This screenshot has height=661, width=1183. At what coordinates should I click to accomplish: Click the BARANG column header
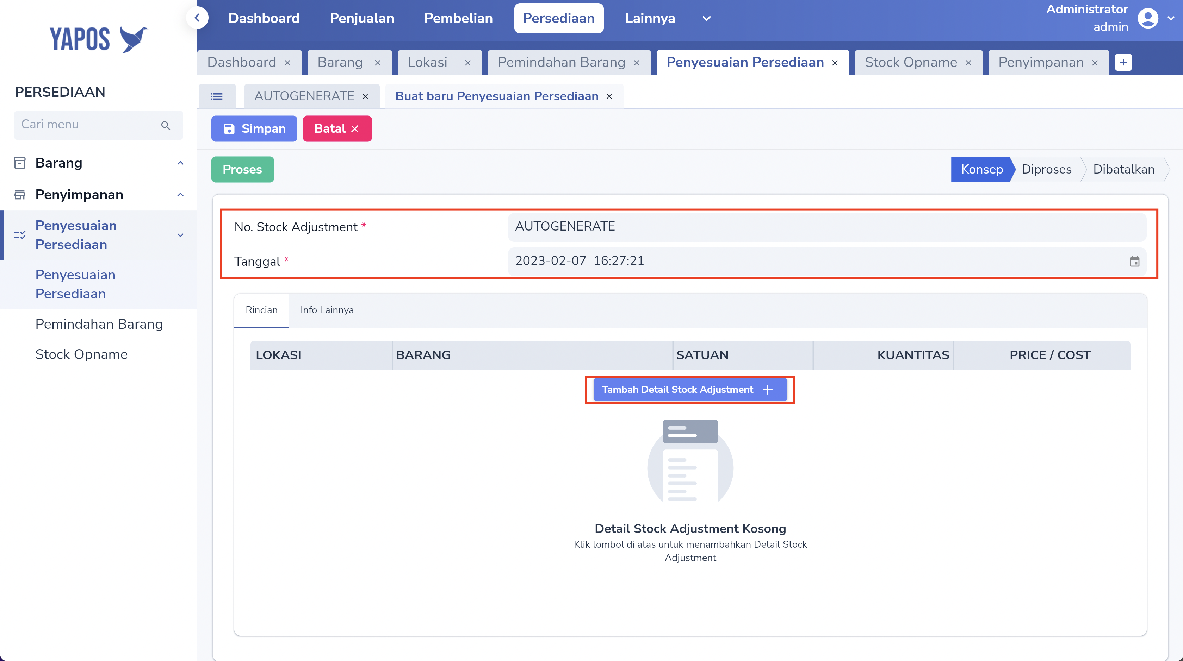point(532,355)
